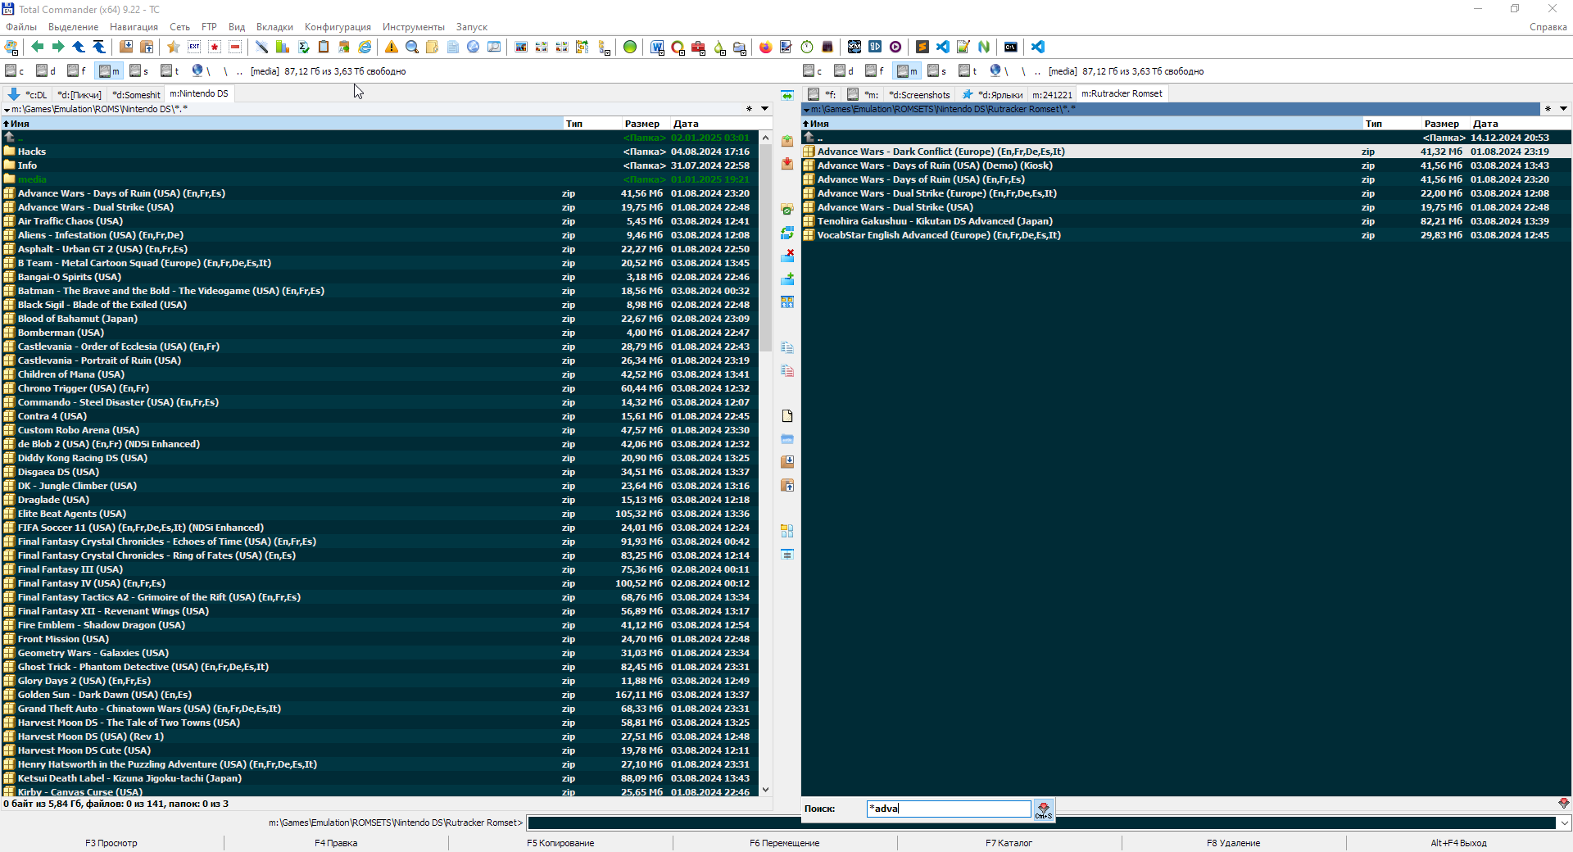Click the red asterisk invert selection icon
This screenshot has width=1573, height=852.
click(215, 47)
